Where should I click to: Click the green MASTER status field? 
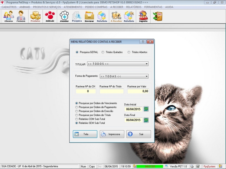150,166
